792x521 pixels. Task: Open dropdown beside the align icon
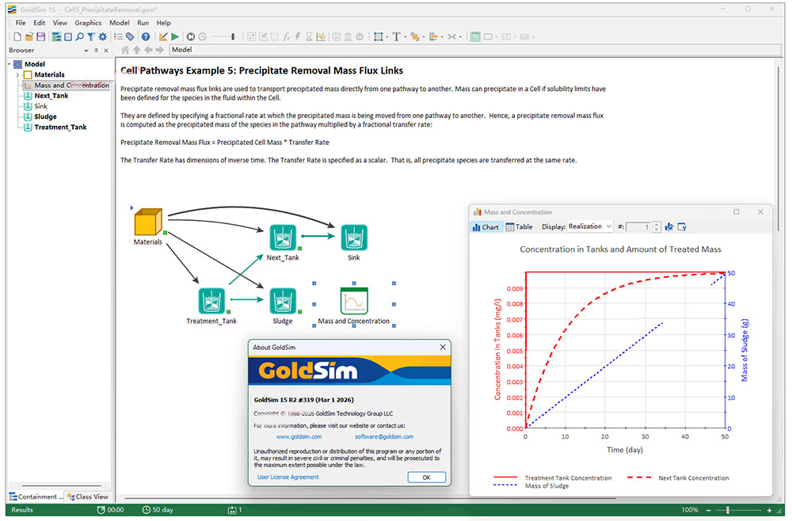[x=441, y=36]
